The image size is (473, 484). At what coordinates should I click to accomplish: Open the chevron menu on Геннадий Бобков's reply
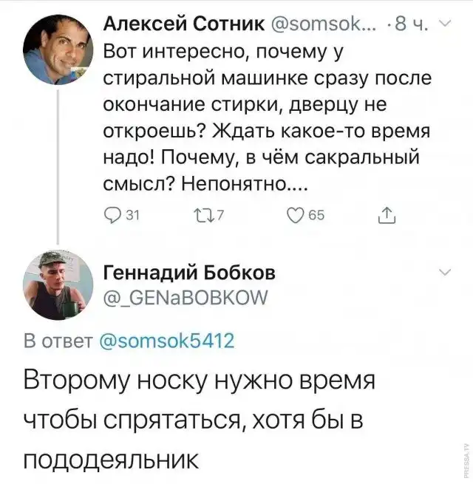[444, 273]
